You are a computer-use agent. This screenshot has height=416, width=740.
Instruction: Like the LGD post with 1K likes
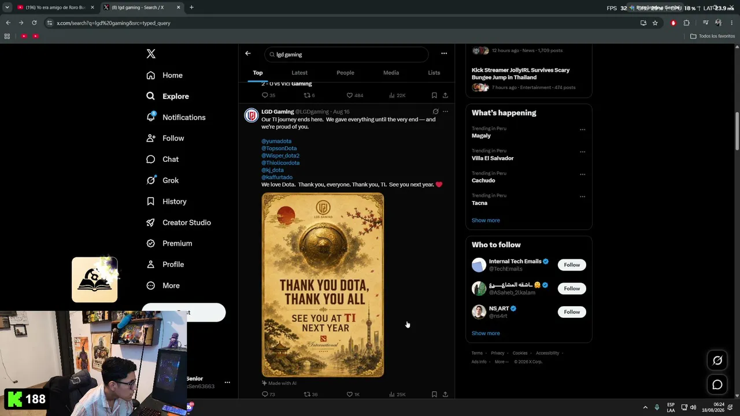click(353, 395)
